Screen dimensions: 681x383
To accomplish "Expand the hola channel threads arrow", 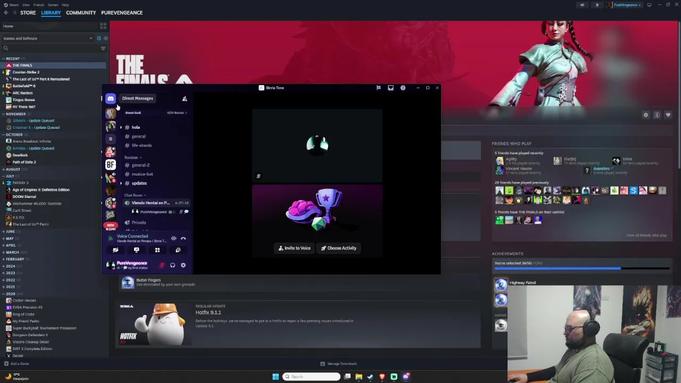I will [x=121, y=127].
